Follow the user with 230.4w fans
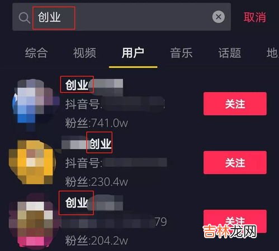 [235, 163]
